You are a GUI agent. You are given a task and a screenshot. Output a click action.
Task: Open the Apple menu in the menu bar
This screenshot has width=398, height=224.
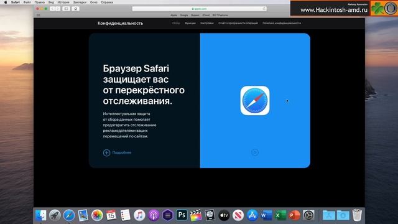pyautogui.click(x=6, y=2)
